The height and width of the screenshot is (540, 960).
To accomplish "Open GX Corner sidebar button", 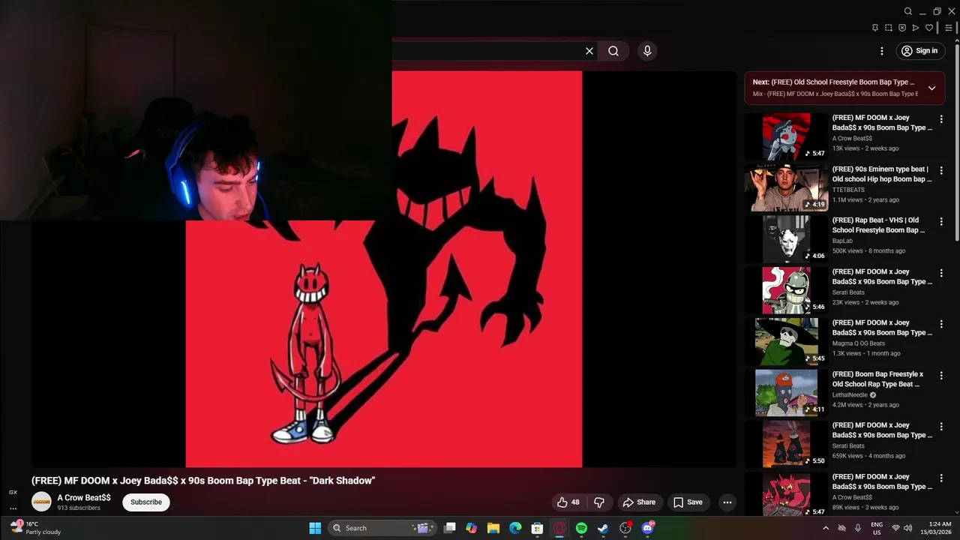I will (13, 493).
